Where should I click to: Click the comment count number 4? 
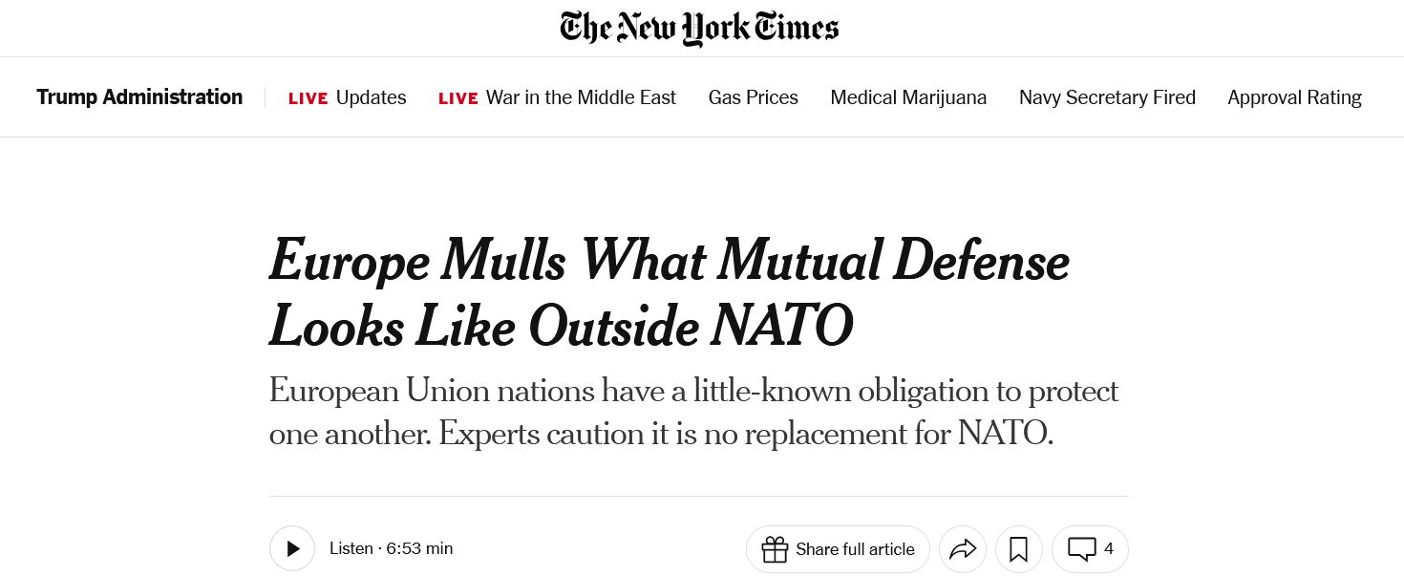(1109, 549)
